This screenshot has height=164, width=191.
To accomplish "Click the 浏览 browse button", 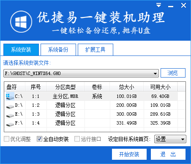I will 173,73.
